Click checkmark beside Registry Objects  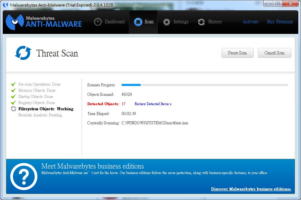13,103
